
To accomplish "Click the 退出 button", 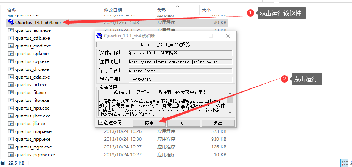I will click(x=218, y=123).
